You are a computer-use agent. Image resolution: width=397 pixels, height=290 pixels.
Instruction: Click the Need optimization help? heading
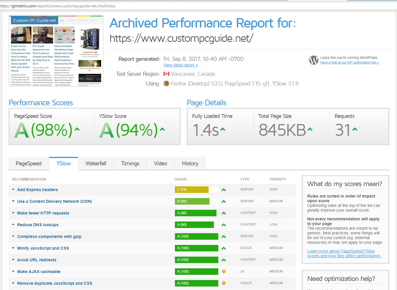click(x=341, y=279)
